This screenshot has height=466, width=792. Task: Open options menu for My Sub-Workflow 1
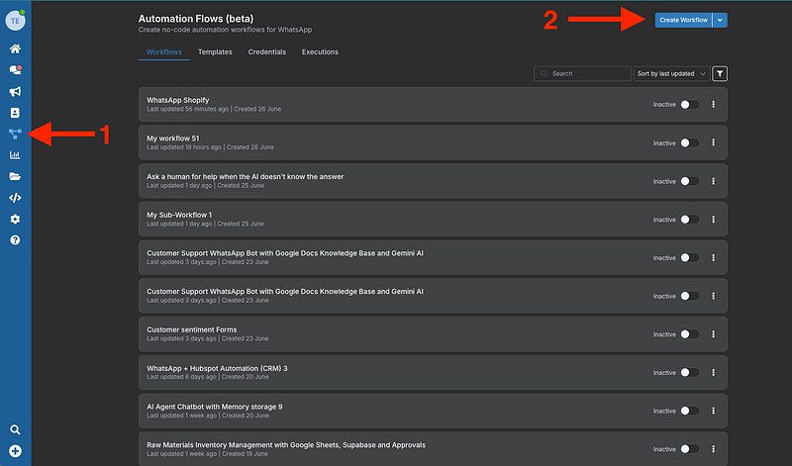pyautogui.click(x=713, y=220)
